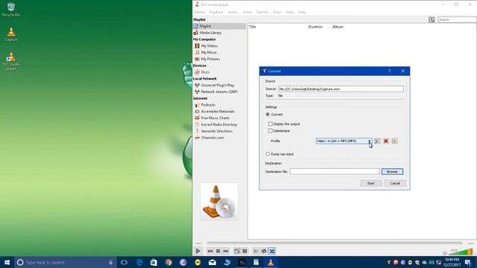
Task: Delete selected profile red X icon
Action: [386, 141]
